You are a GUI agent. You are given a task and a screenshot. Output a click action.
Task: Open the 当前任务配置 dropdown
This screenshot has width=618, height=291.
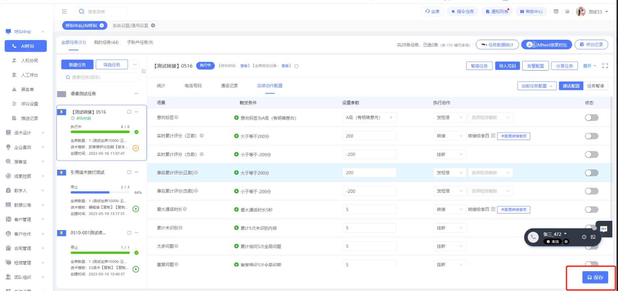point(537,86)
